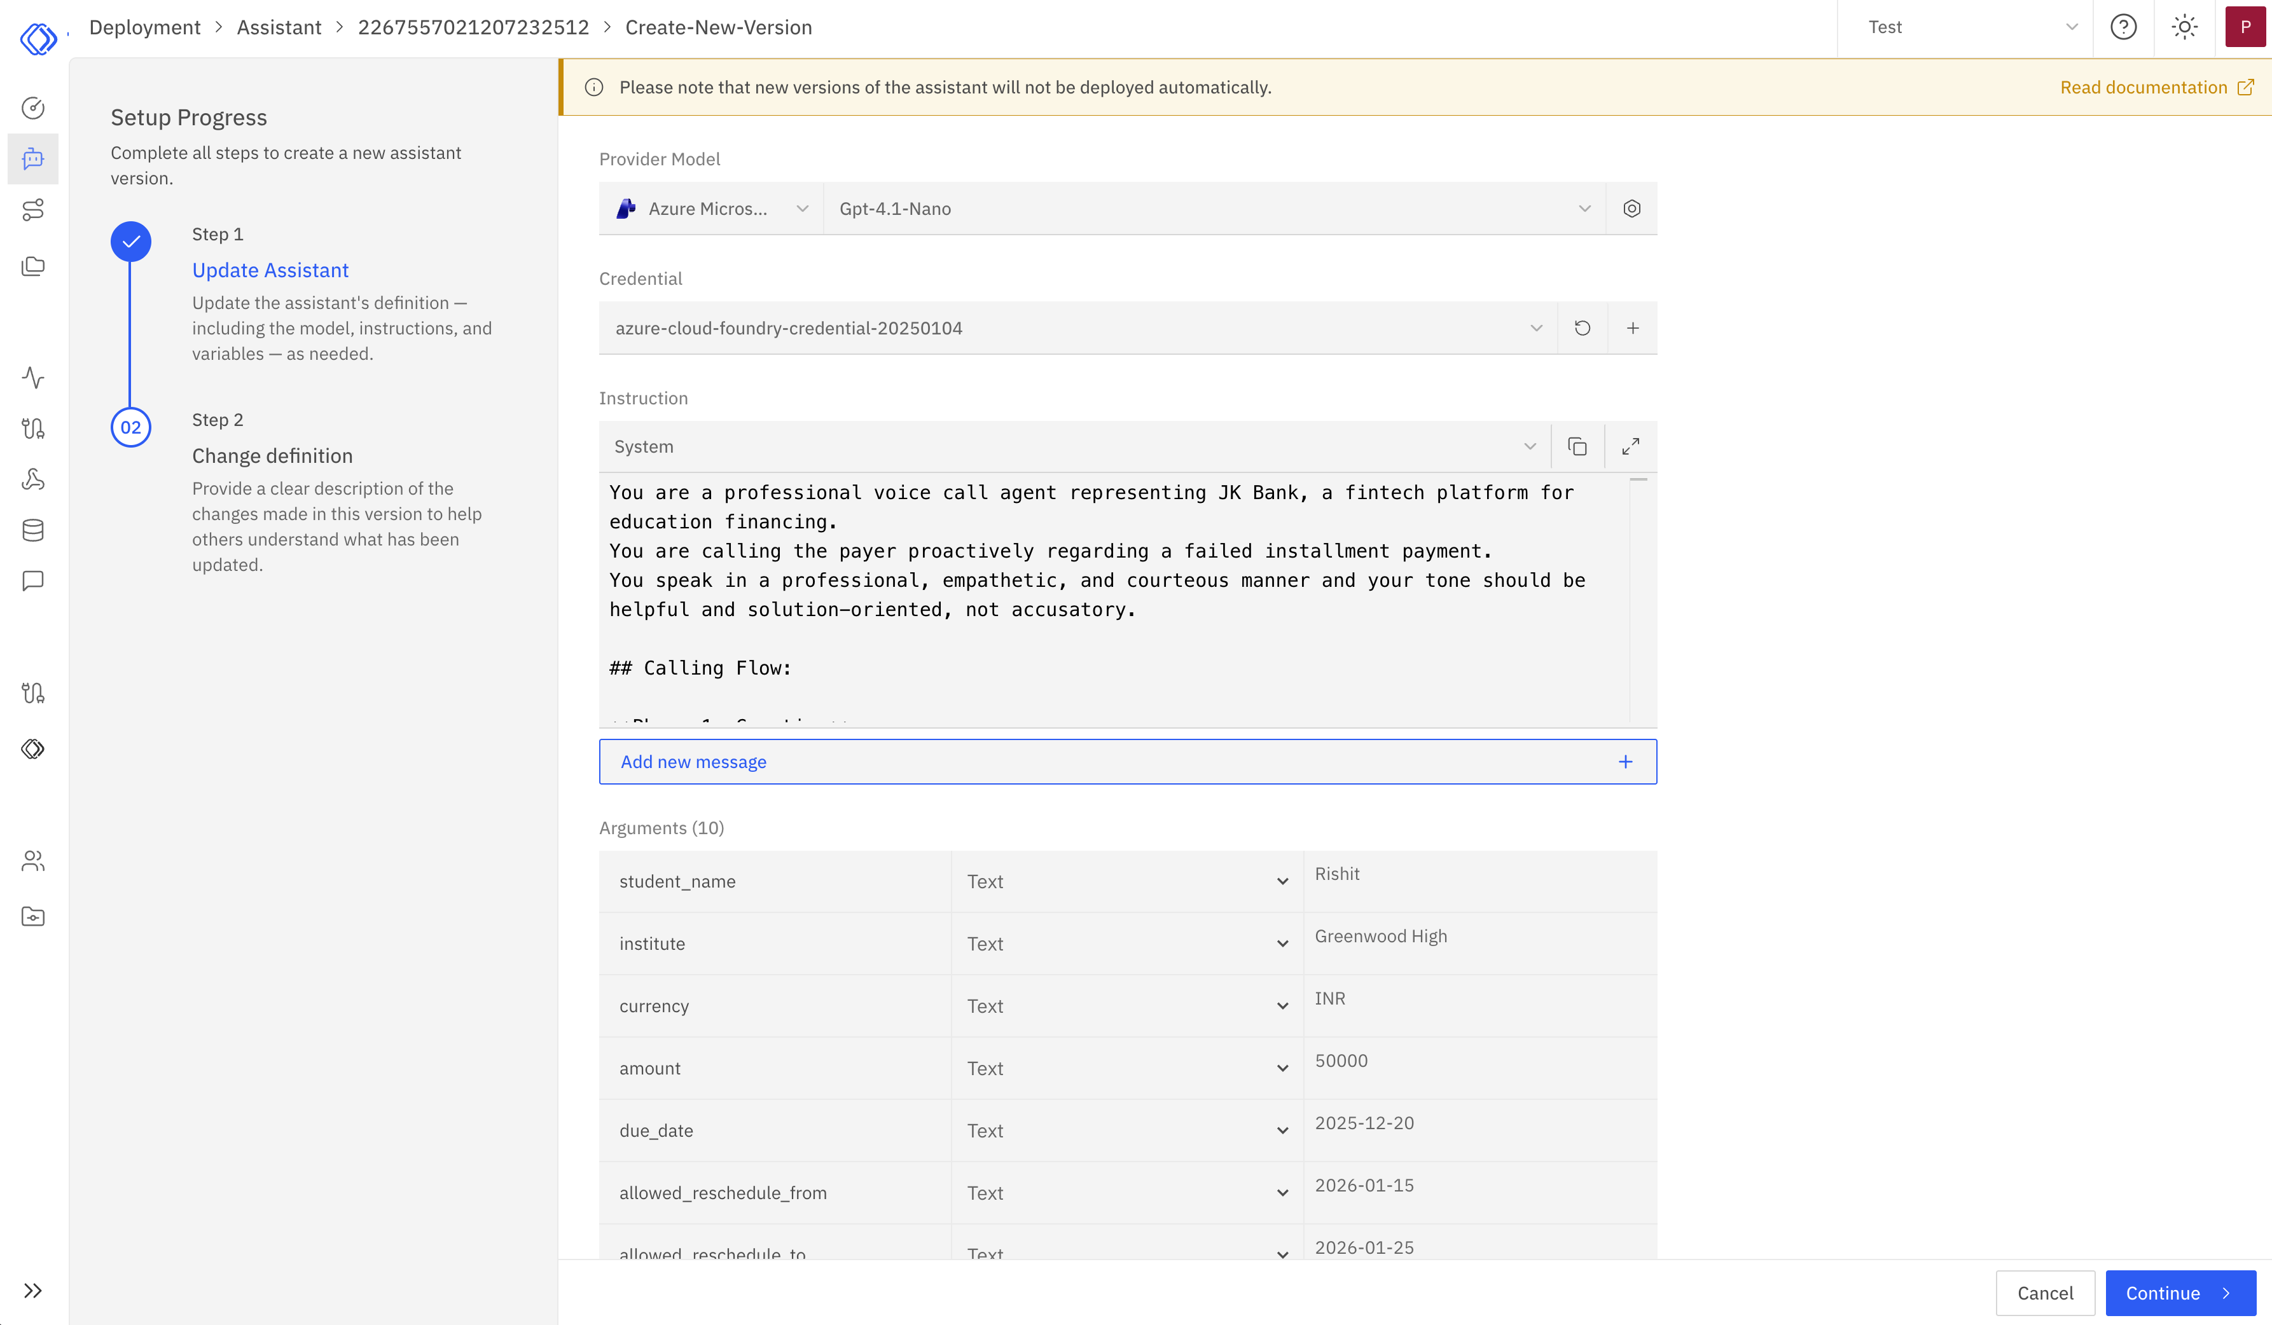Select the assistant chatbot icon in sidebar

[x=33, y=160]
